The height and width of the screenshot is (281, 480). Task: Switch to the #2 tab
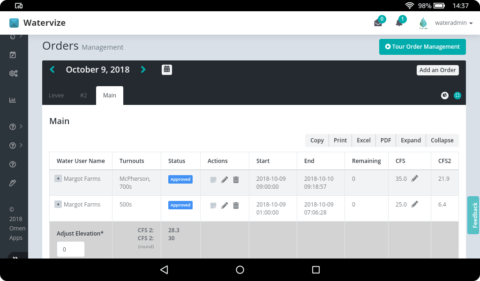pyautogui.click(x=83, y=96)
